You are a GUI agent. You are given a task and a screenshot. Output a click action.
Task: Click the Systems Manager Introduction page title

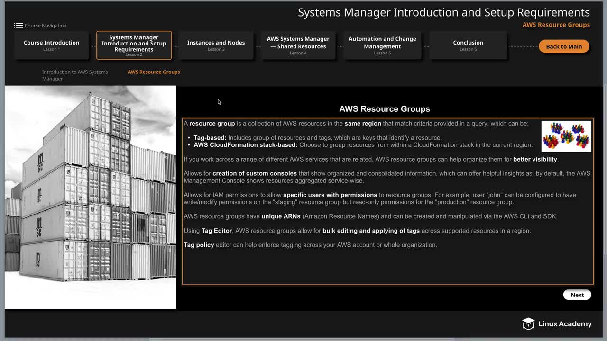tap(444, 12)
